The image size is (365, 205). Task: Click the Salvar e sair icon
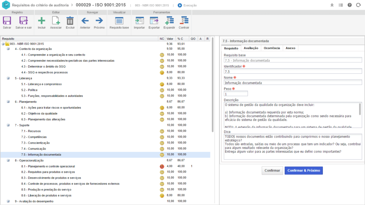[24, 21]
